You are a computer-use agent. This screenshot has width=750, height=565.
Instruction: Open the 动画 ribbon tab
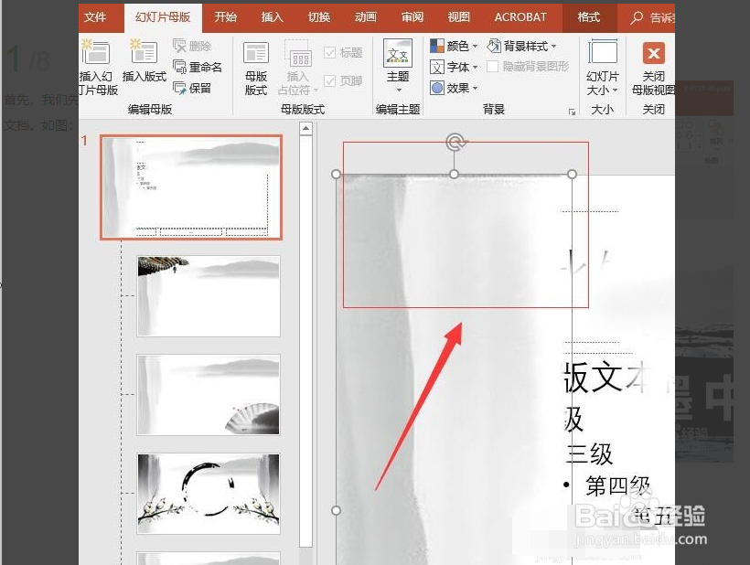pyautogui.click(x=366, y=17)
